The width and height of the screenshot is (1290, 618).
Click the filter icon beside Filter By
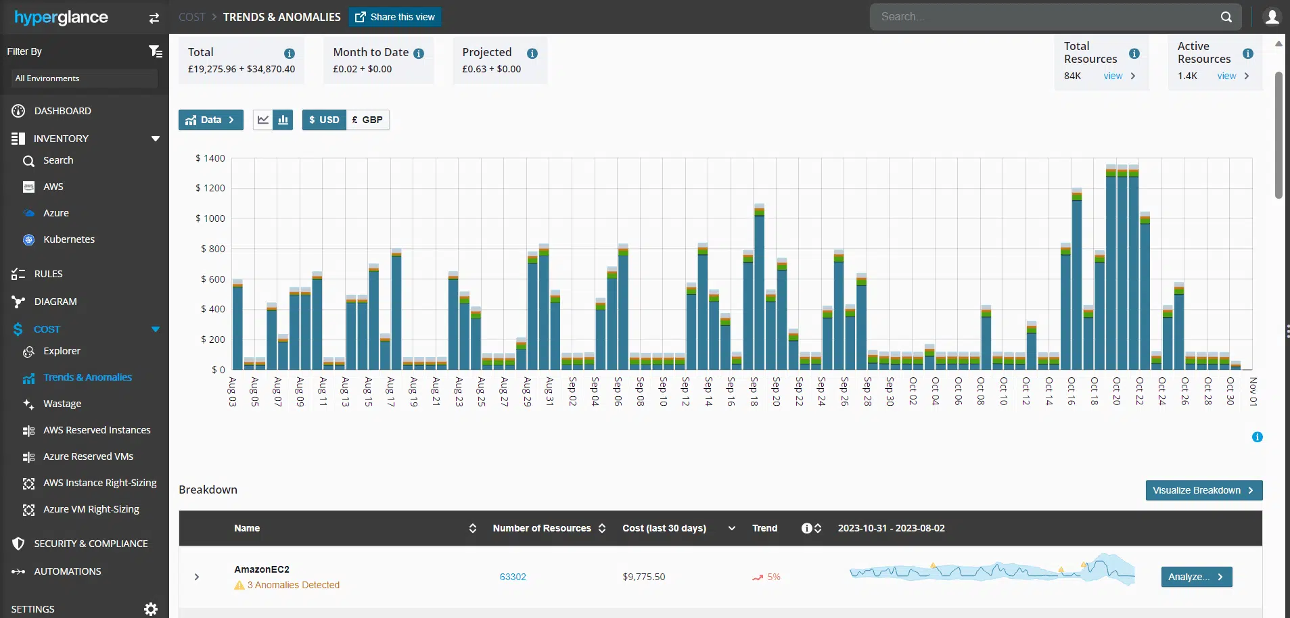click(155, 51)
